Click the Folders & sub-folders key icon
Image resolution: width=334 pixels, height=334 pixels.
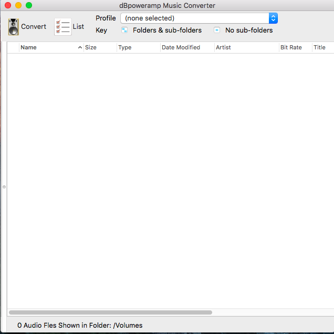click(124, 30)
